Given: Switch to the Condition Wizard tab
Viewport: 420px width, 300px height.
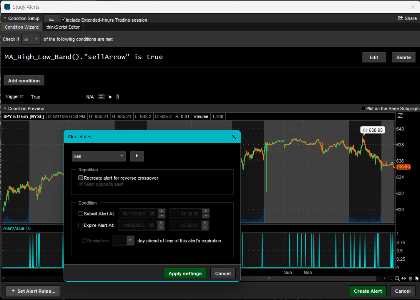Looking at the screenshot, I should (x=22, y=27).
